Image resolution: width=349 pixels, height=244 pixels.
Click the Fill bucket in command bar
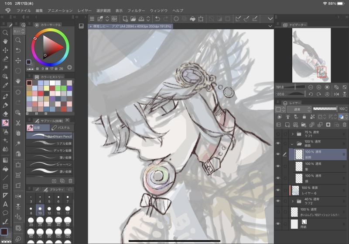192,19
